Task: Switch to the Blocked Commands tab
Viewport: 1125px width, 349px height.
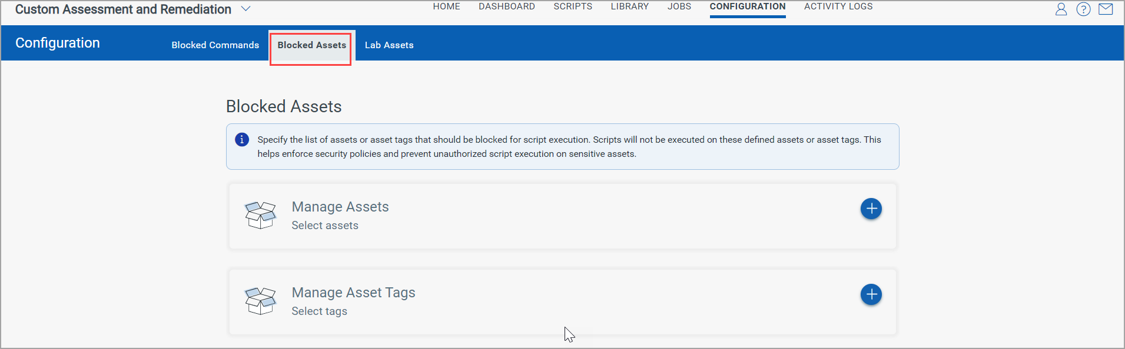Action: coord(215,45)
